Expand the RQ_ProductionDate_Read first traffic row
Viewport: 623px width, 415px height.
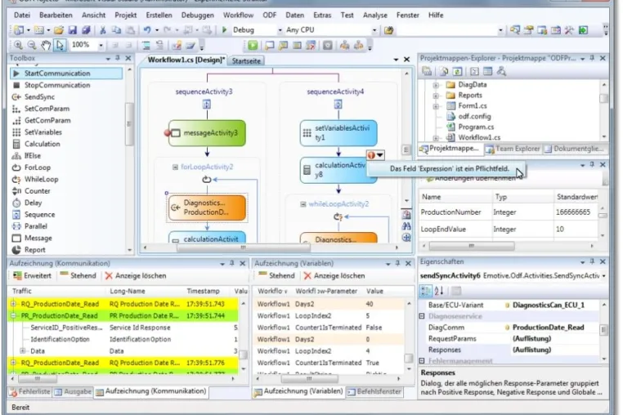coord(14,304)
